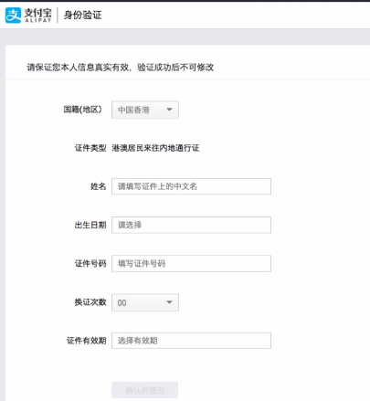Screen dimensions: 370x401
Task: Click the 换证次数 field label
Action: (x=90, y=302)
